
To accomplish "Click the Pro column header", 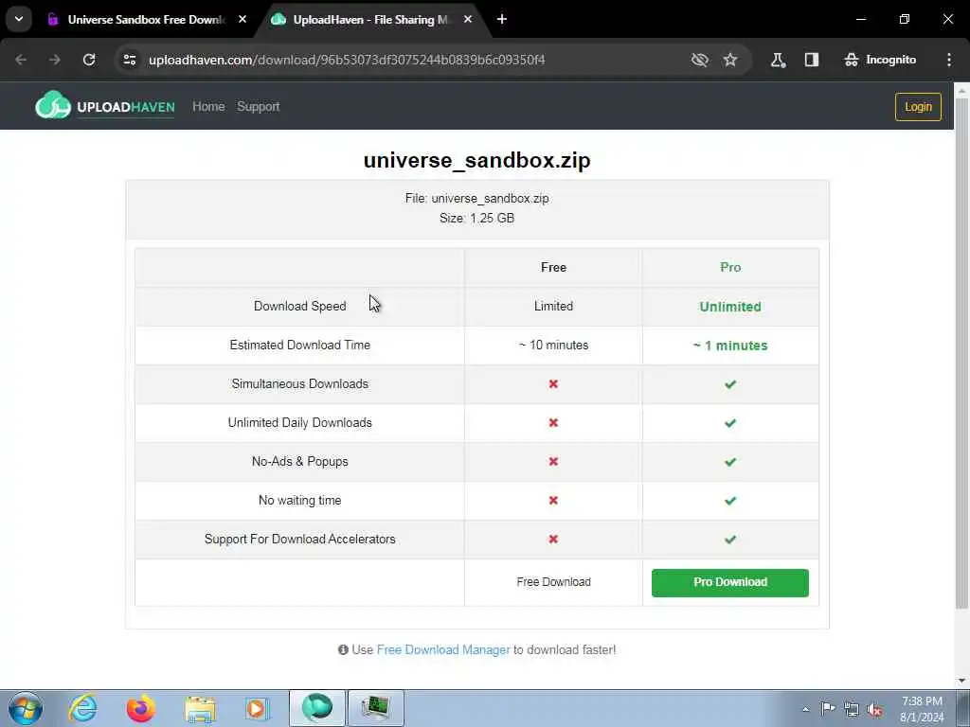I will click(x=730, y=267).
